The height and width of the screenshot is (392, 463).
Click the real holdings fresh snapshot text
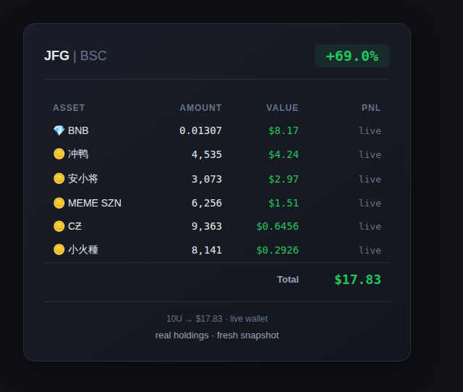[x=217, y=335]
